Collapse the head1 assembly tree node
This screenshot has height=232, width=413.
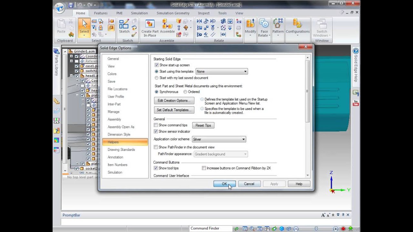click(x=71, y=76)
